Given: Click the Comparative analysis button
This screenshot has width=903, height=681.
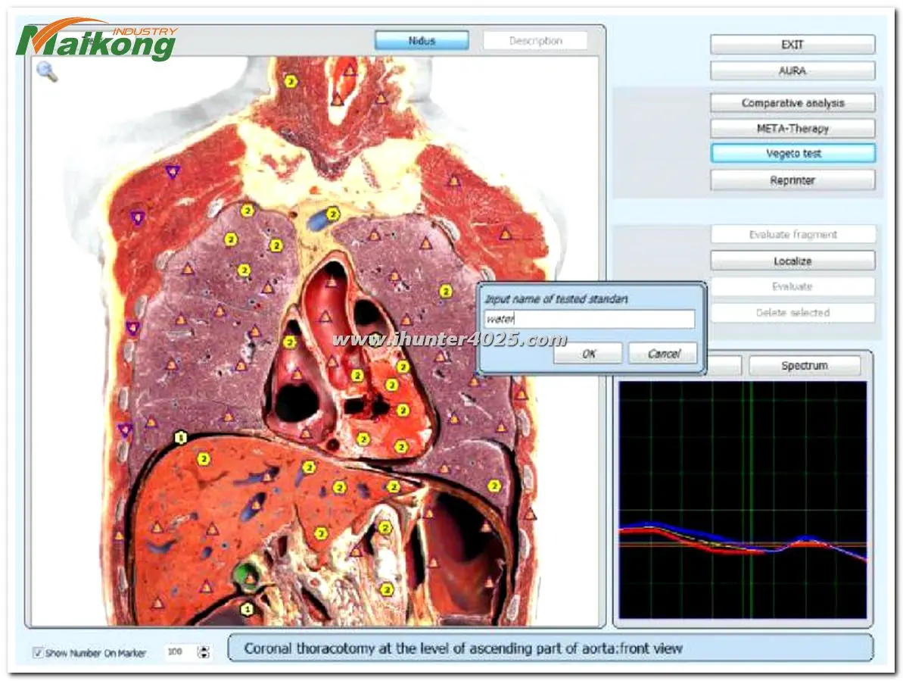Looking at the screenshot, I should (x=792, y=103).
